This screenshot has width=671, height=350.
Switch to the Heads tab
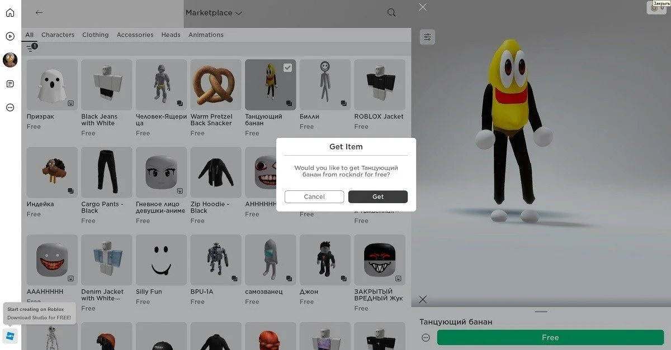pos(171,35)
